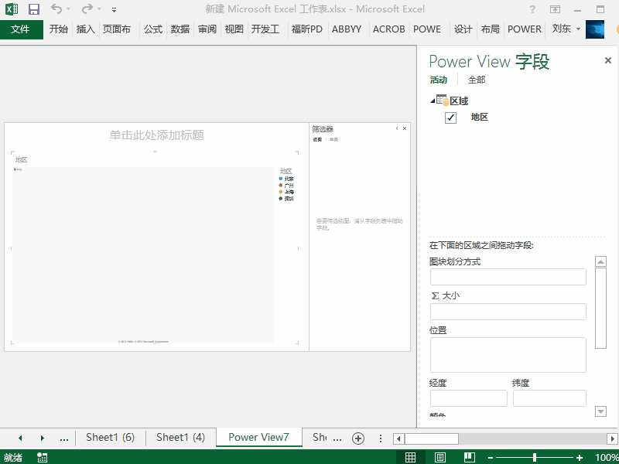Undo the last action
This screenshot has width=619, height=464.
pyautogui.click(x=56, y=9)
